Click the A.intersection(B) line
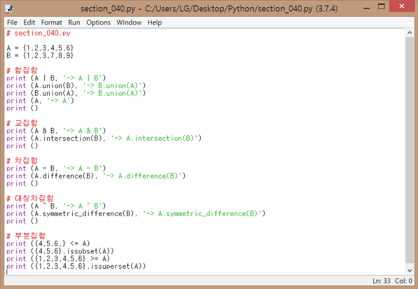The height and width of the screenshot is (289, 418). point(104,138)
